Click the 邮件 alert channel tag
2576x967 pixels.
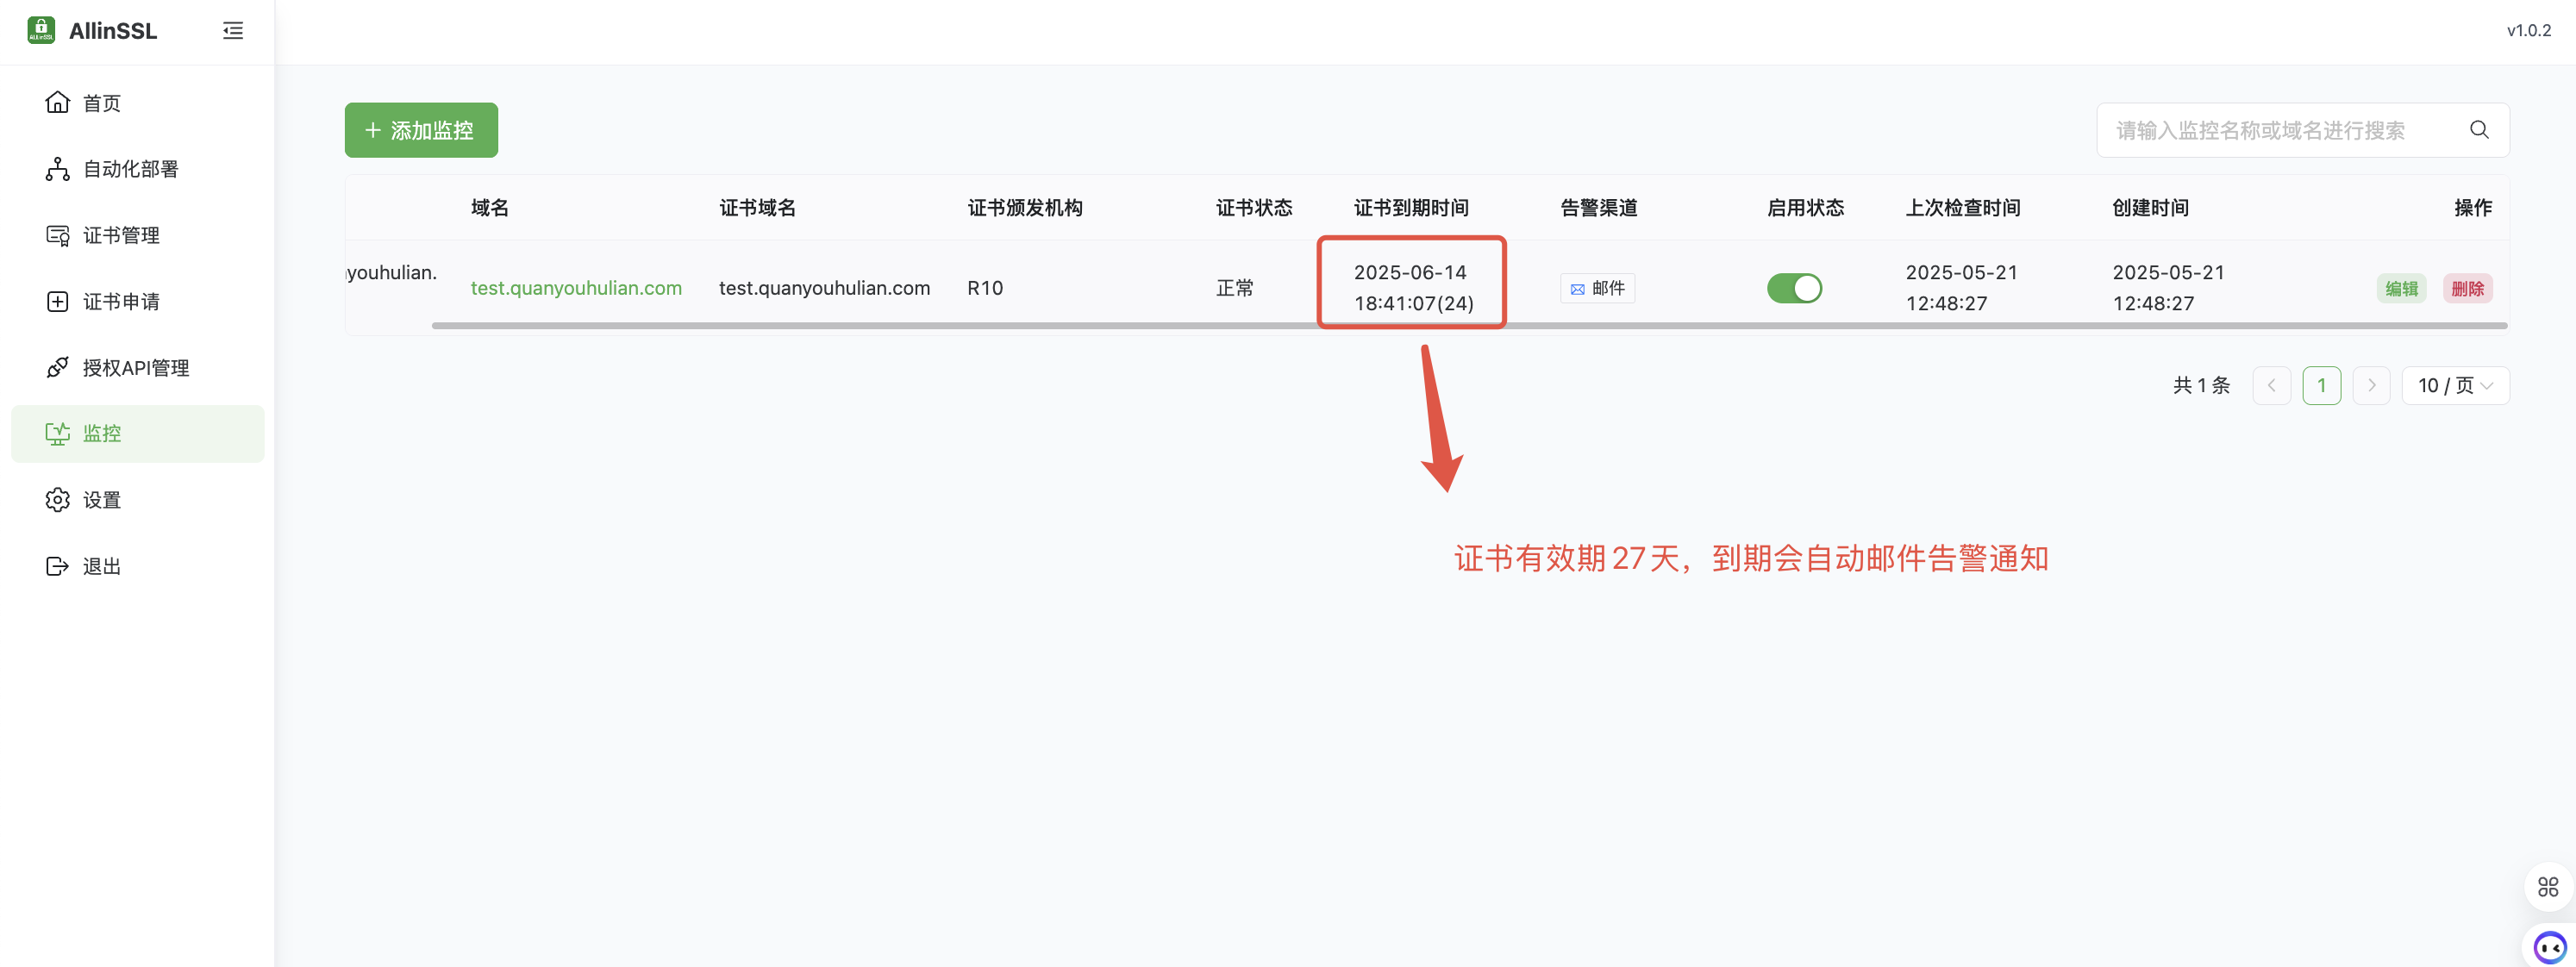click(x=1597, y=288)
